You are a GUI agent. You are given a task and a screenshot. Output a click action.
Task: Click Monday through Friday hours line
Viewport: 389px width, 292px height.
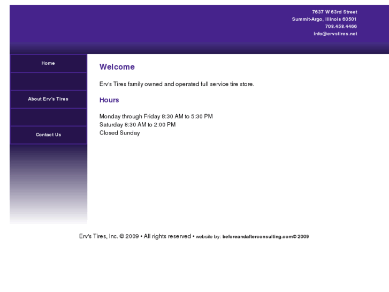[156, 117]
